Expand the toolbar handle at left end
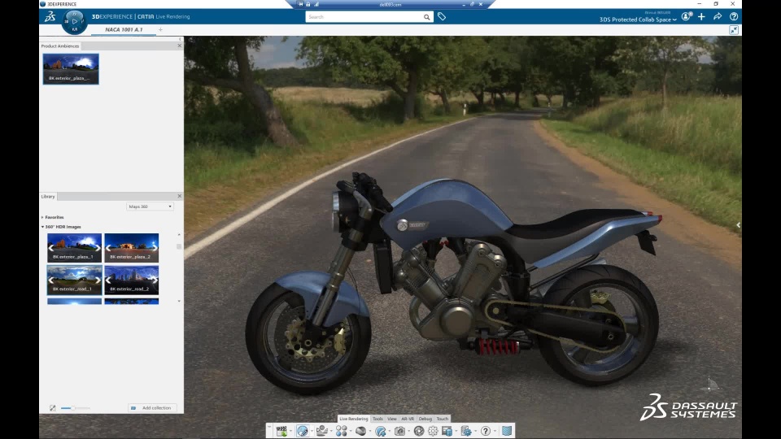Viewport: 781px width, 439px height. pyautogui.click(x=269, y=427)
